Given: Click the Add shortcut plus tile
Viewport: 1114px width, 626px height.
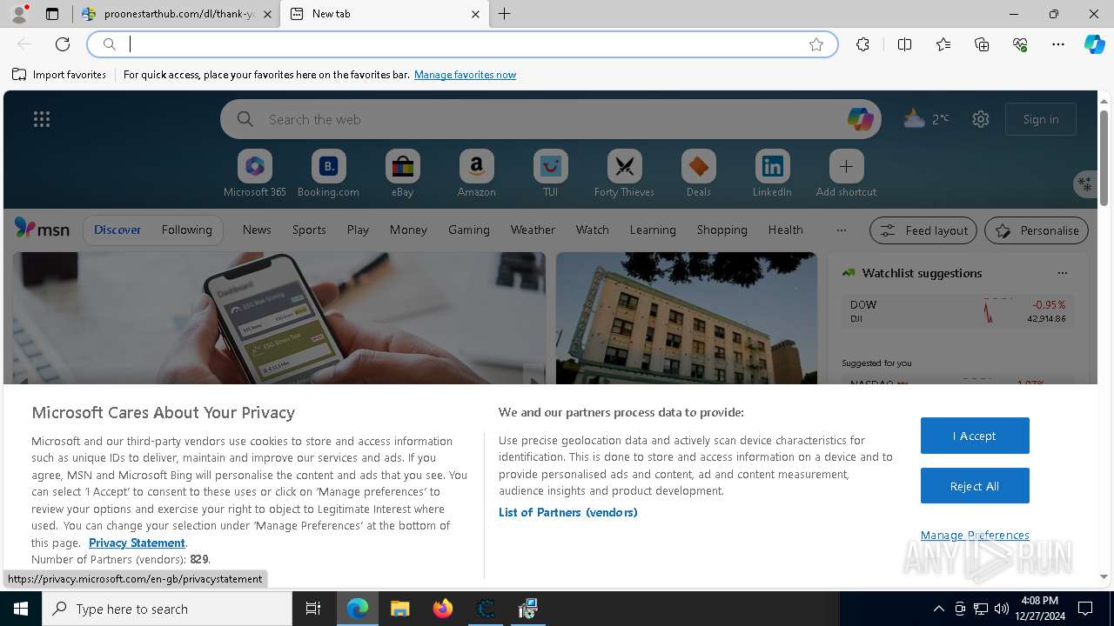Looking at the screenshot, I should (x=846, y=174).
